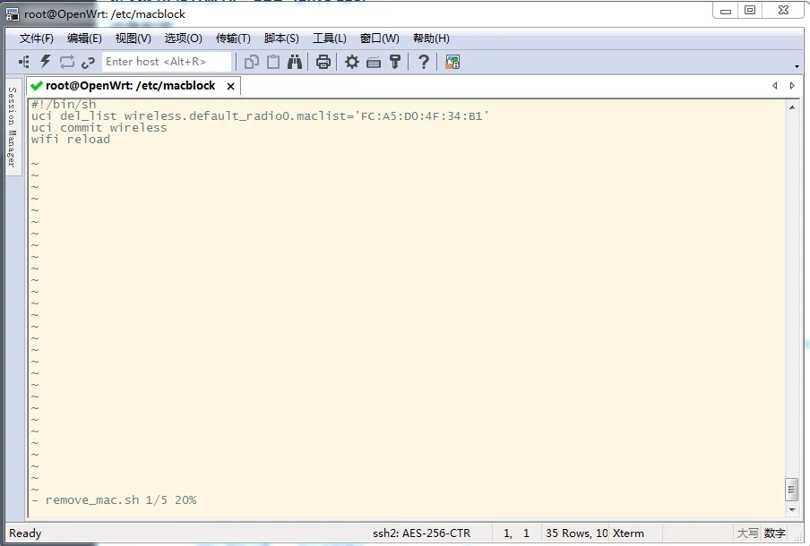Open the 传输(T) menu

pyautogui.click(x=233, y=38)
